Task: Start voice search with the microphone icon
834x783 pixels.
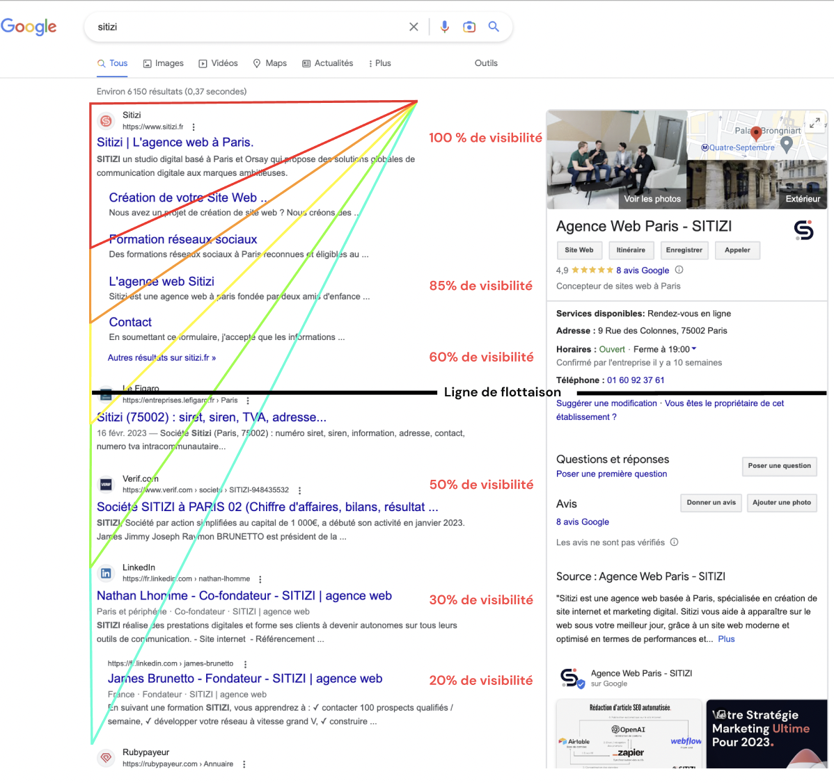Action: pos(445,26)
